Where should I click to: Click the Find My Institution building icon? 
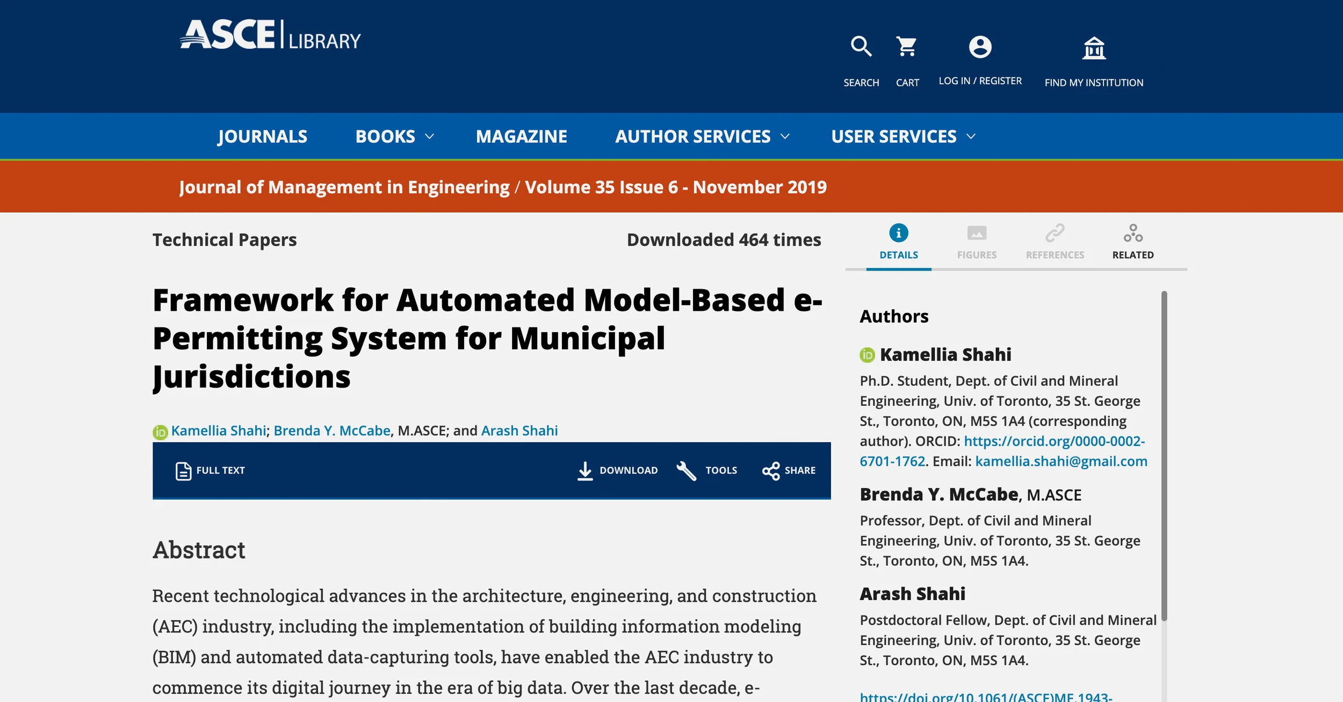1094,48
